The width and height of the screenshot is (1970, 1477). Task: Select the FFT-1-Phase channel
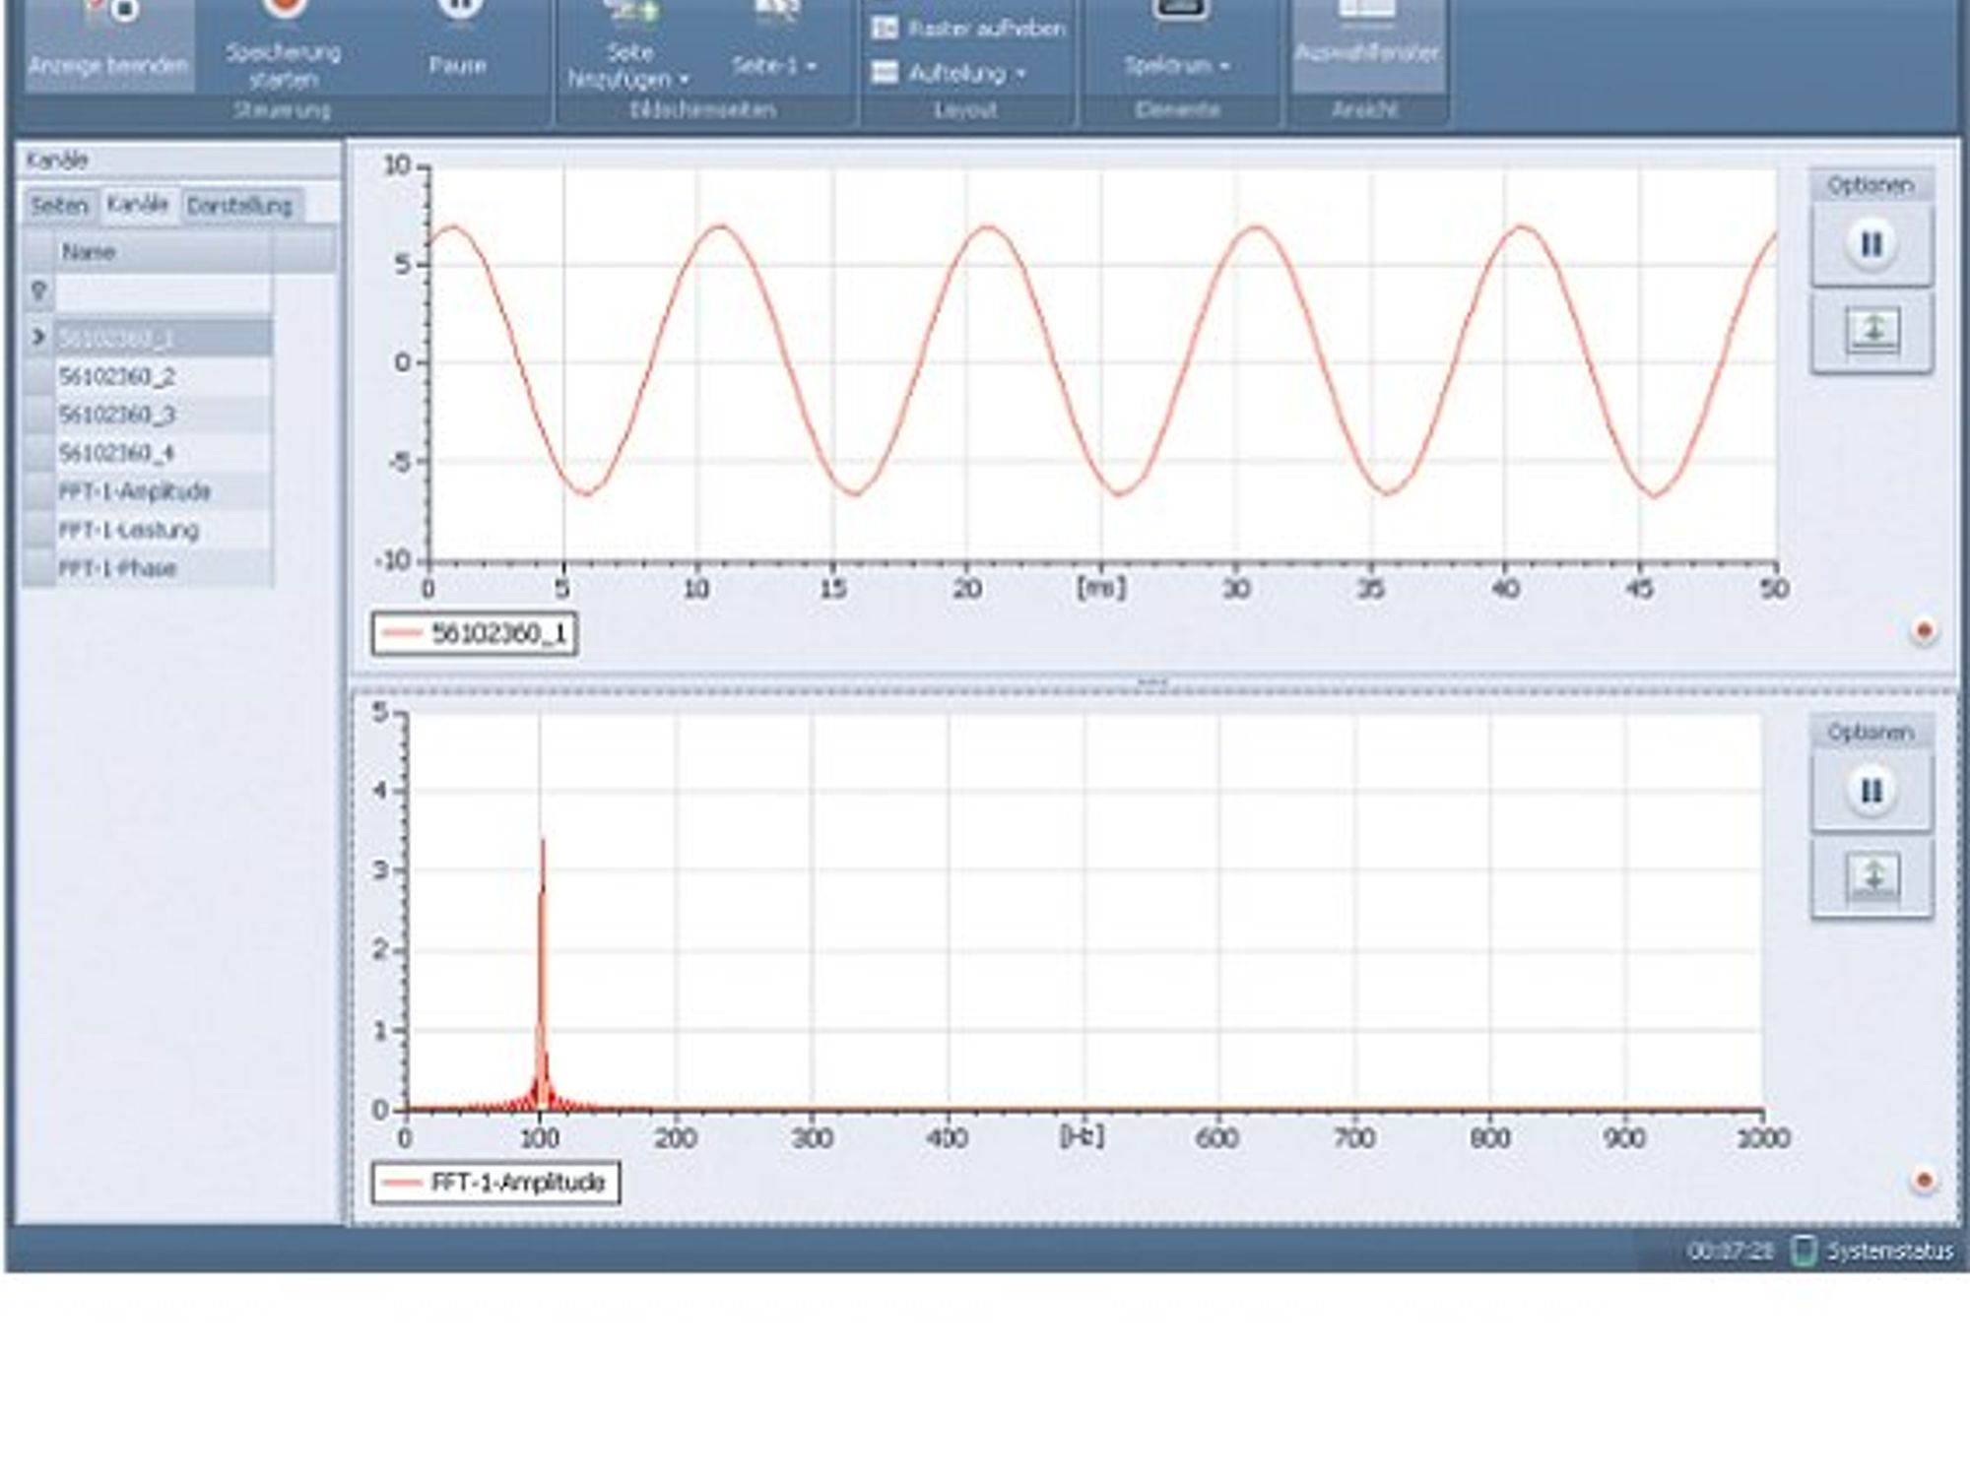164,568
